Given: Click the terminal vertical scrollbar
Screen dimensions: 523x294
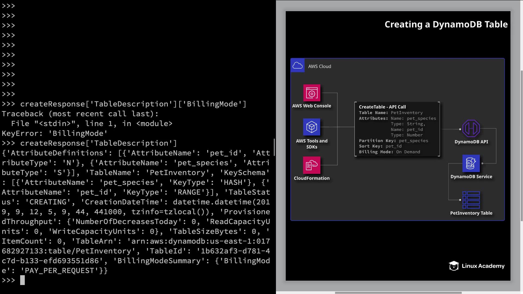Looking at the screenshot, I should pos(274,147).
